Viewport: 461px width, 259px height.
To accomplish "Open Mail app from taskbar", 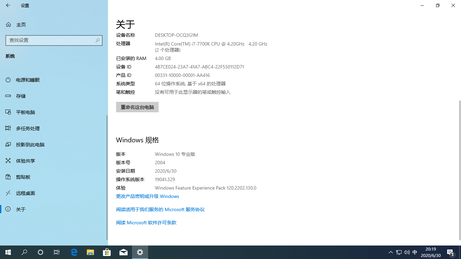I will click(x=124, y=252).
